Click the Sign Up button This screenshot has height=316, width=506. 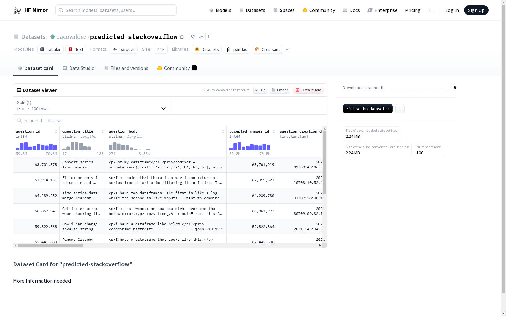[476, 10]
